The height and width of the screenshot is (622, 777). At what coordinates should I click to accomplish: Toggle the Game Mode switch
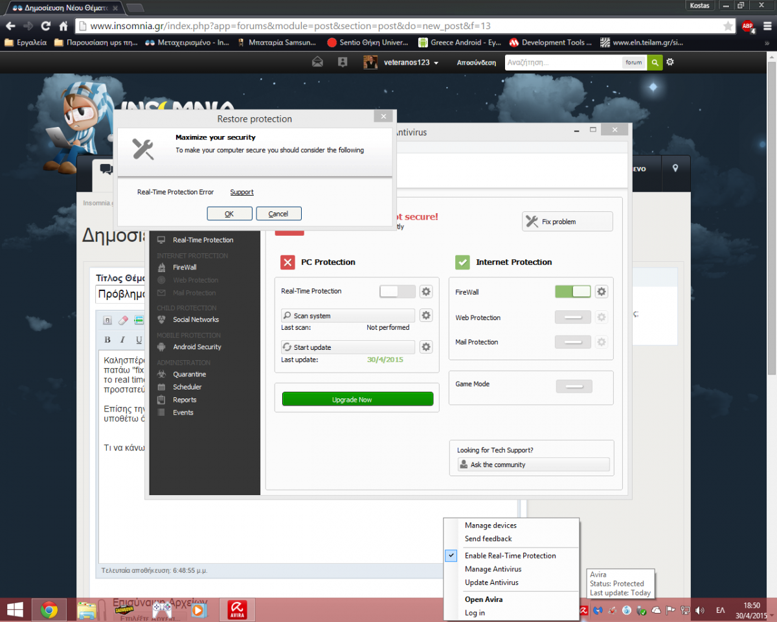pos(574,386)
